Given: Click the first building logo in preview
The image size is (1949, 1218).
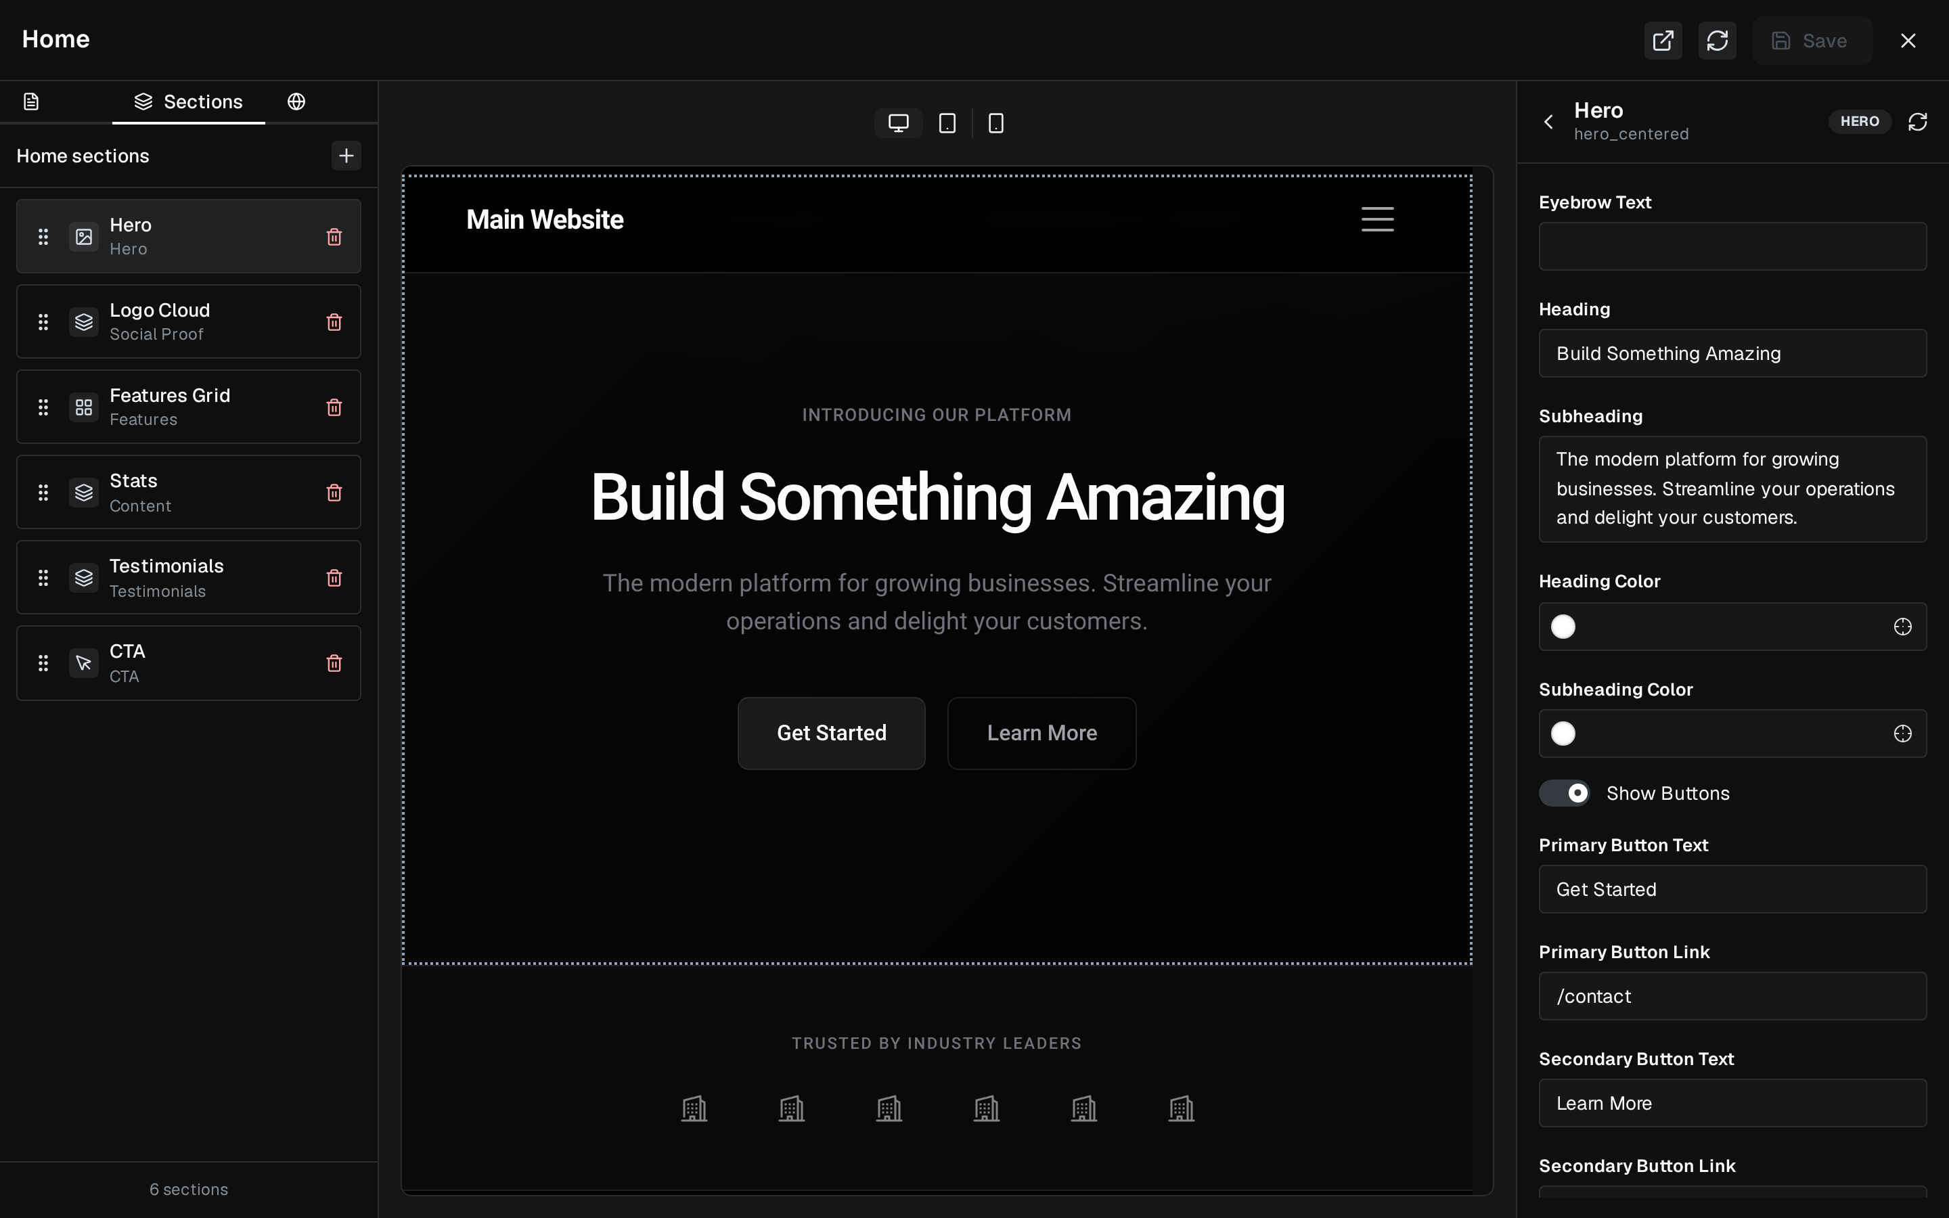Looking at the screenshot, I should (x=694, y=1108).
